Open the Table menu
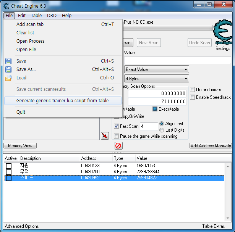Image resolution: width=235 pixels, height=232 pixels. tap(36, 15)
